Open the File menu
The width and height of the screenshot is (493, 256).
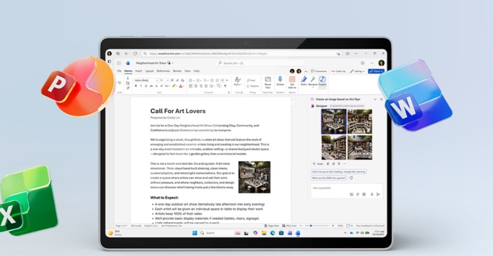coord(119,71)
